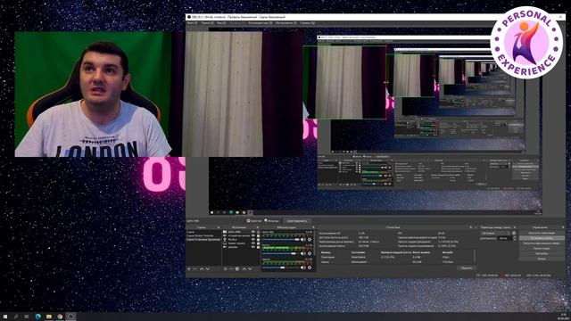Move the selected scene up
The width and height of the screenshot is (571, 321).
(202, 269)
